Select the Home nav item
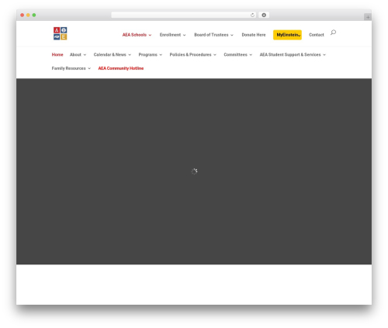 tap(57, 54)
